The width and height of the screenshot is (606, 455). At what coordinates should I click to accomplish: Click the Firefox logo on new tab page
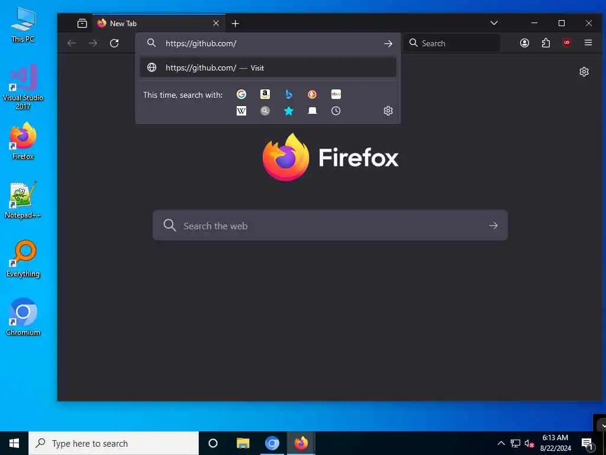(330, 157)
